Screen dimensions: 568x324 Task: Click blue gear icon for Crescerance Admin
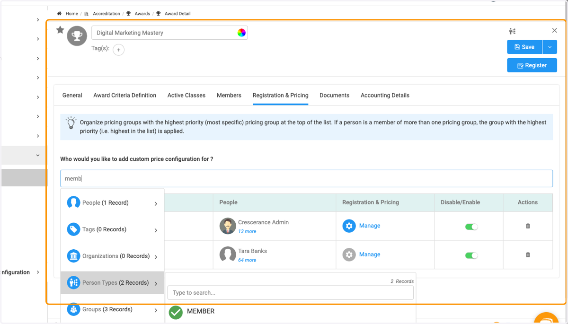pos(349,226)
